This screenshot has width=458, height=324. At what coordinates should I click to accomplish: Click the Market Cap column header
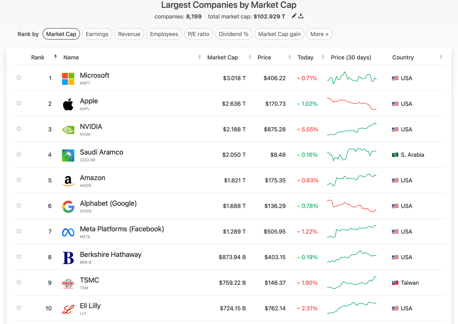click(x=223, y=58)
